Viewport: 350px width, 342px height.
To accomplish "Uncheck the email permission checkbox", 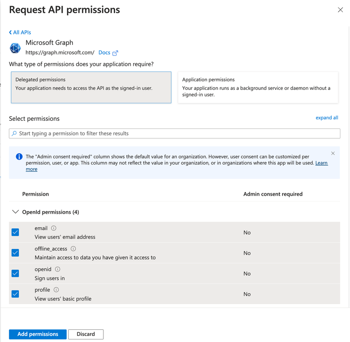I will [15, 232].
